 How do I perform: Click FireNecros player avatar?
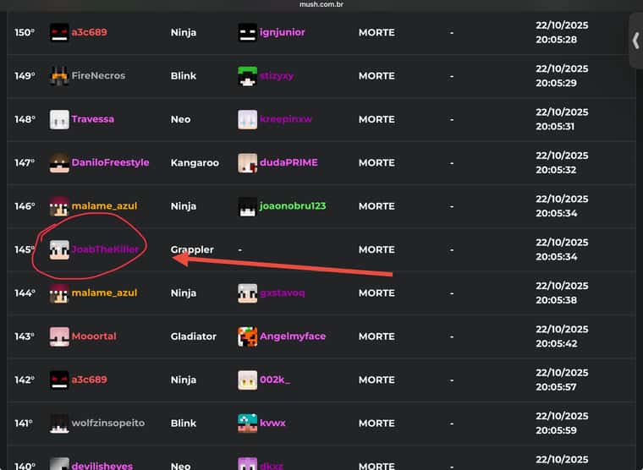point(59,76)
